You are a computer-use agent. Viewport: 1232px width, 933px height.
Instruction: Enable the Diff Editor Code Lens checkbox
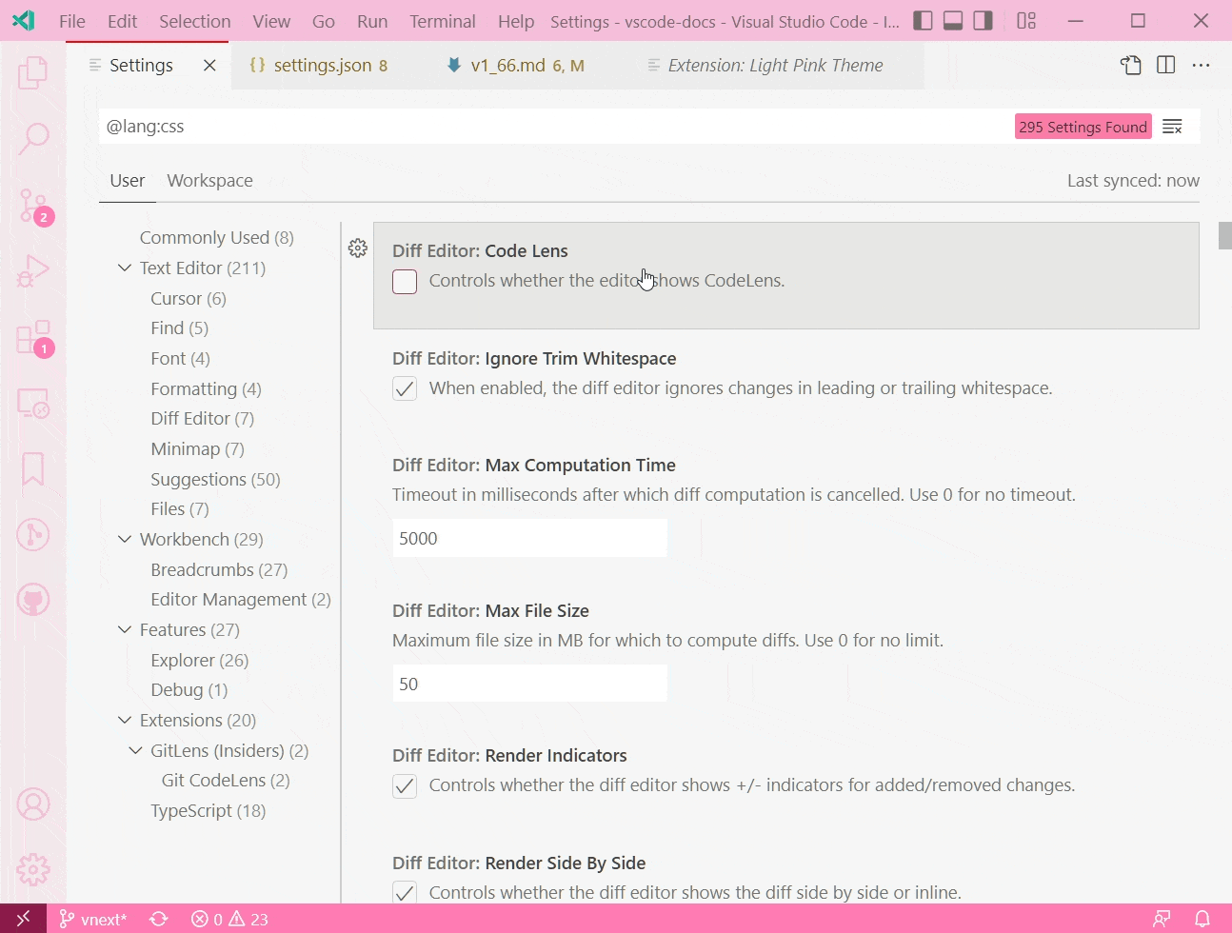coord(405,282)
